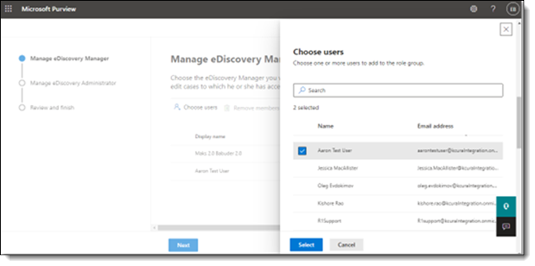This screenshot has height=266, width=535.
Task: Click the Remove members trash icon
Action: tap(227, 108)
